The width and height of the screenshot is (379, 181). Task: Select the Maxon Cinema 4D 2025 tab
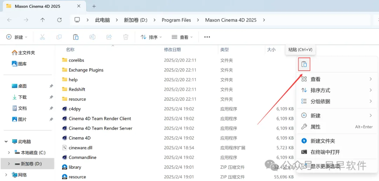(x=45, y=6)
